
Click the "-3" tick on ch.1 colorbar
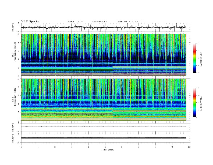click(198, 43)
